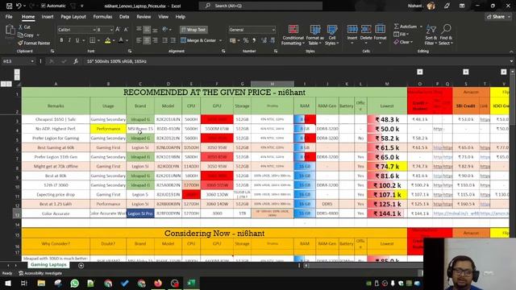Image resolution: width=516 pixels, height=290 pixels.
Task: Click the Bottom Align icon
Action: click(155, 30)
